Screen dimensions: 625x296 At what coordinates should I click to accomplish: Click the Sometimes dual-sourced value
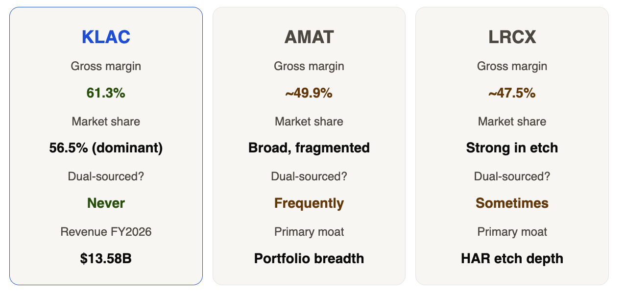[512, 203]
